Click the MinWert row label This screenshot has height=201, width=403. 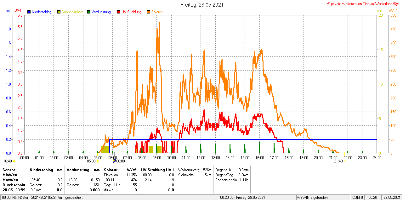tap(10, 175)
